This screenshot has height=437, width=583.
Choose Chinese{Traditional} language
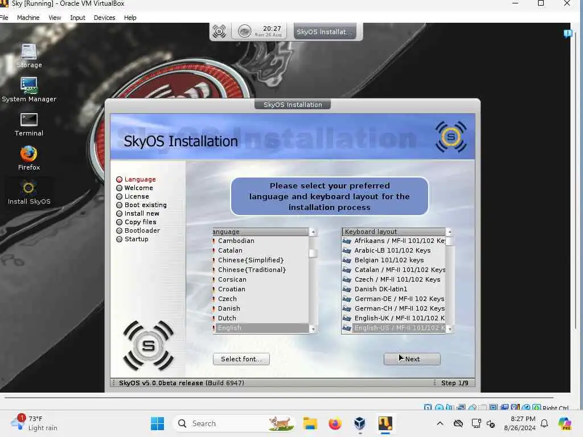point(261,270)
